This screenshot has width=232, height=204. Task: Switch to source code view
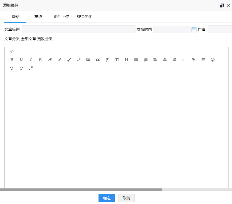[12, 51]
